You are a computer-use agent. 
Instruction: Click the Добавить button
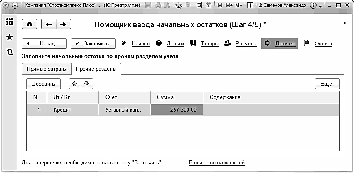pos(43,84)
